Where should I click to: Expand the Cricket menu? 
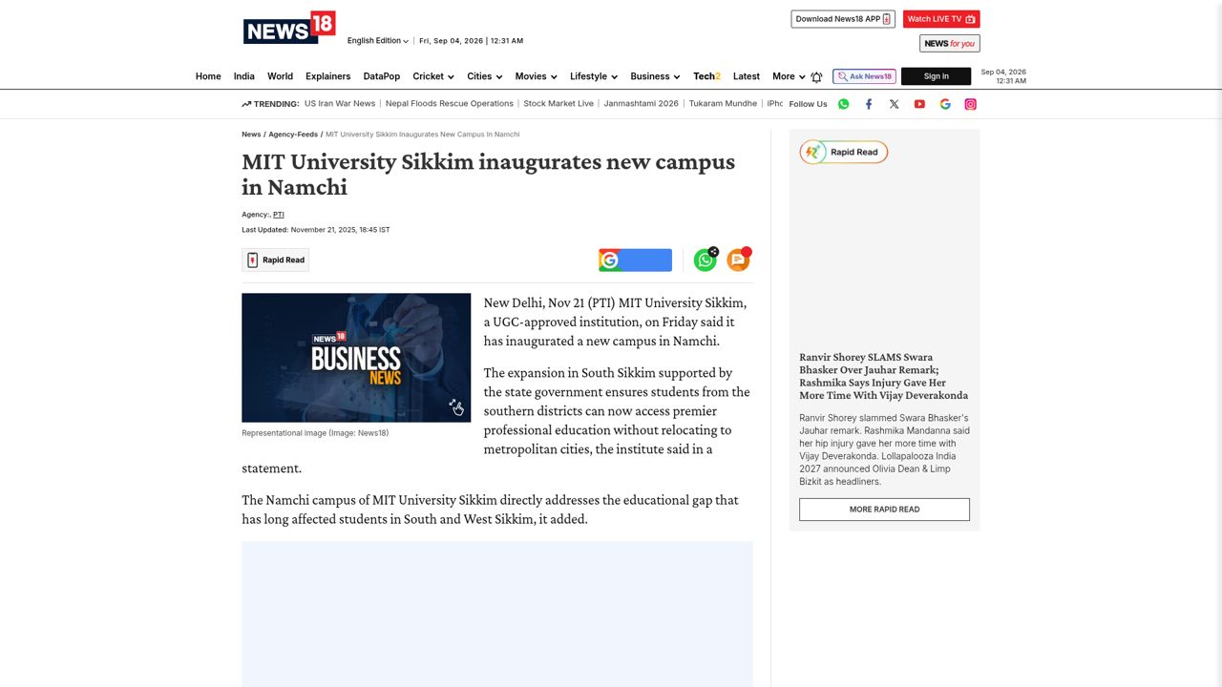[x=433, y=76]
